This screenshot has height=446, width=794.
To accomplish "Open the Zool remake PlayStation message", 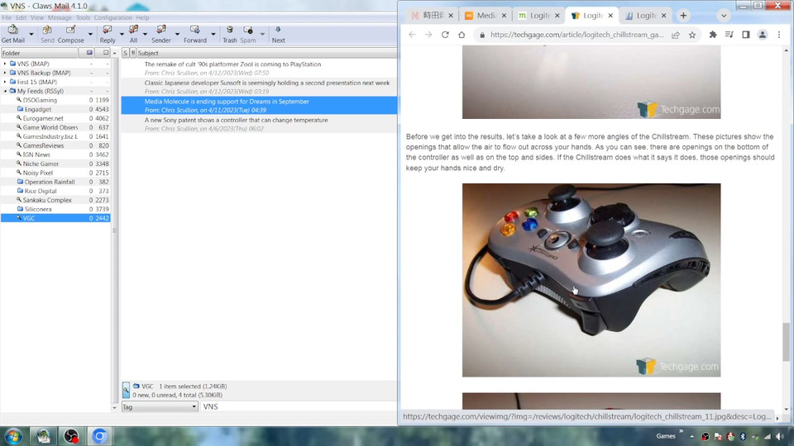I will point(259,69).
